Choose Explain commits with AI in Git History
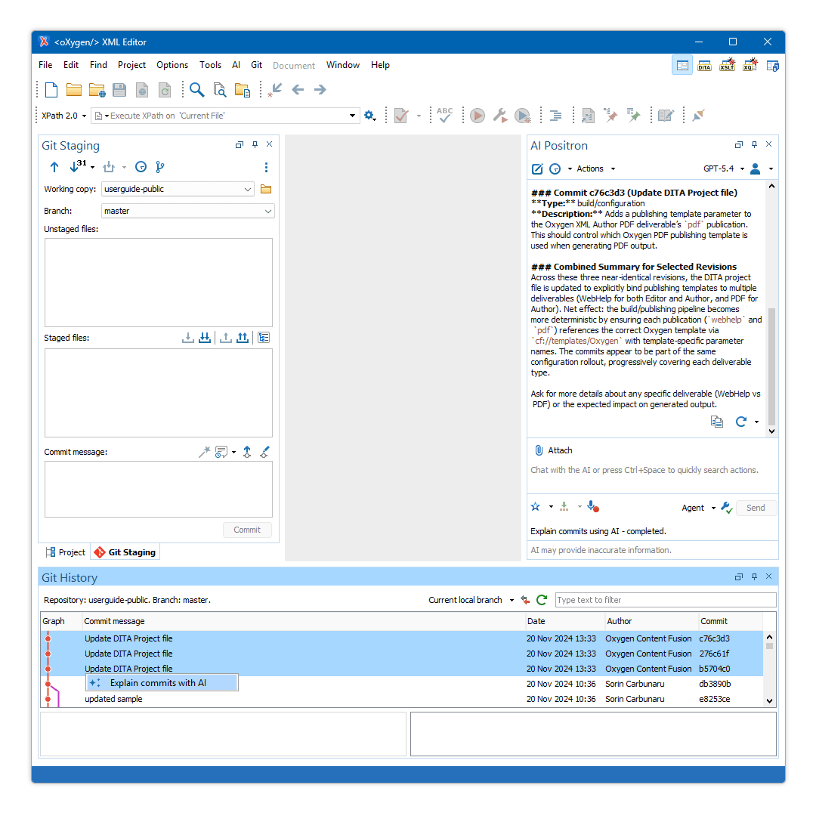Screen dimensions: 816x816 pos(161,682)
